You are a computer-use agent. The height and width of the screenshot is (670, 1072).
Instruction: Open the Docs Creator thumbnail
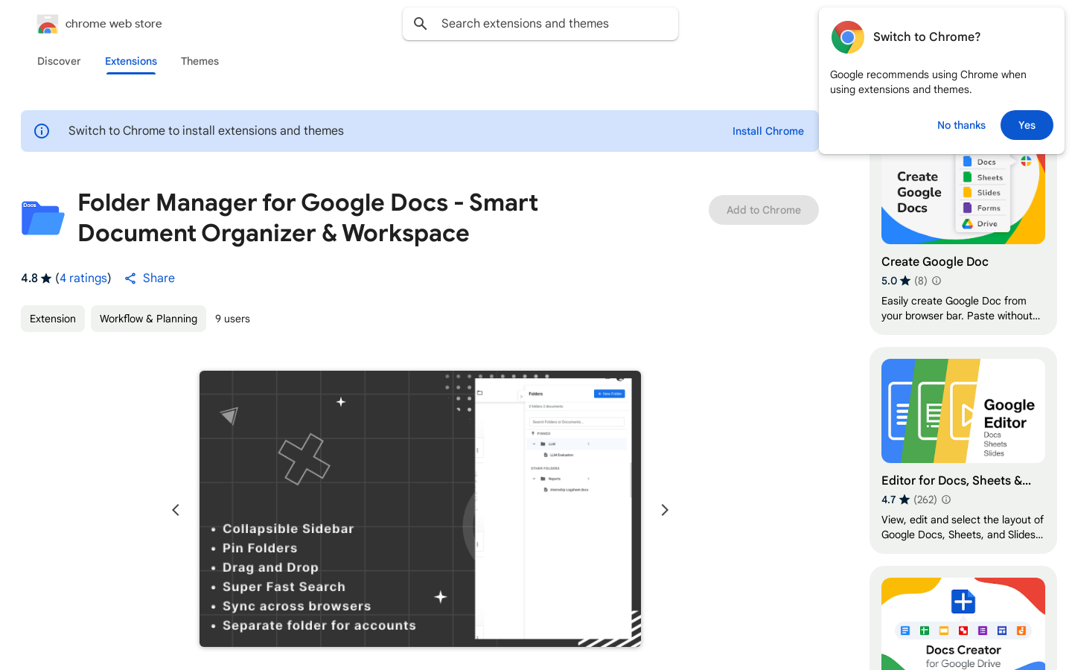click(x=963, y=624)
